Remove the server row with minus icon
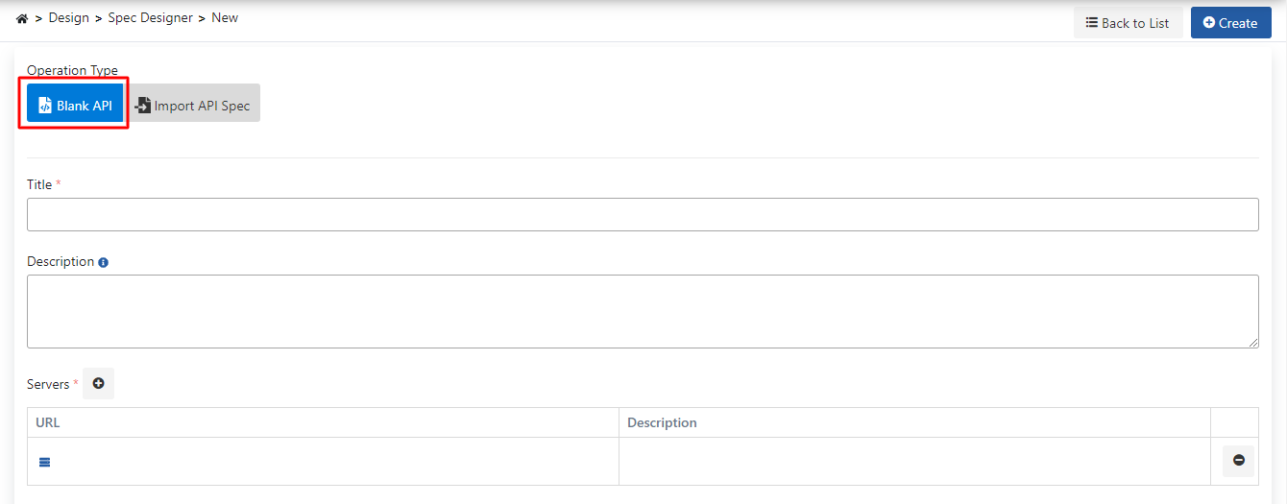 1238,461
